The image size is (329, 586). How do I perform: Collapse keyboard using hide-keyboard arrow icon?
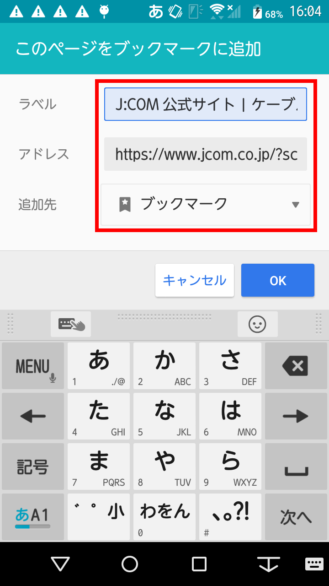(x=269, y=564)
